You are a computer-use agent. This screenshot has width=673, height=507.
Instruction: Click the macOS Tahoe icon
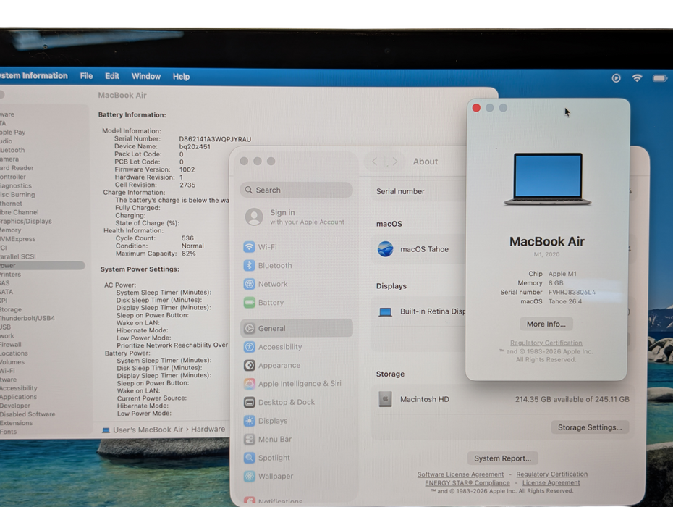point(386,249)
